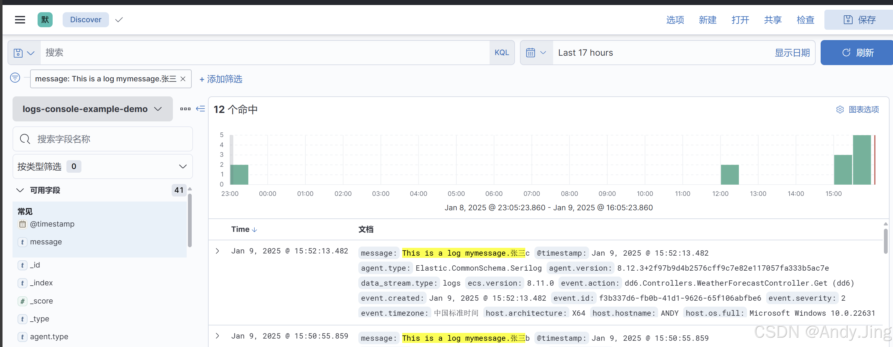
Task: Open the saved query menu in search bar
Action: 23,52
